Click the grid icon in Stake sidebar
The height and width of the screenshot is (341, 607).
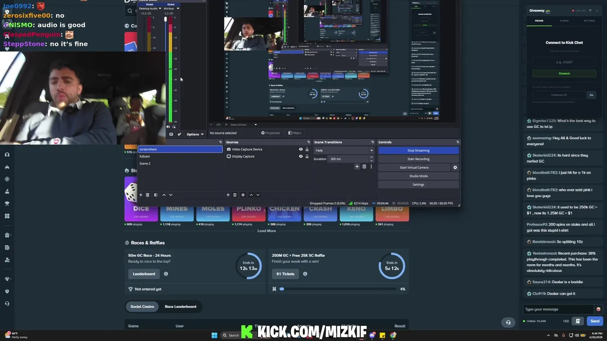point(7,216)
